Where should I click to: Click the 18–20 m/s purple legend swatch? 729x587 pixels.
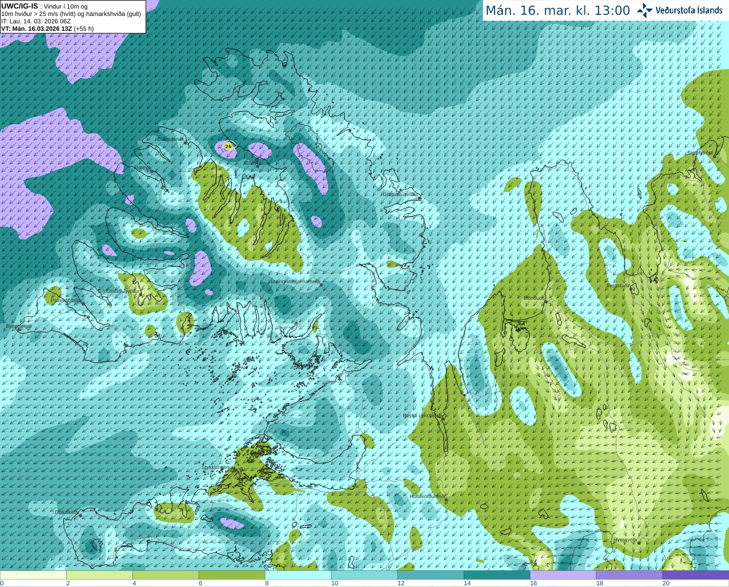tap(629, 575)
